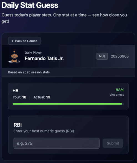Click the 20250905 date label
Screen dimensions: 137x163
coord(120,56)
